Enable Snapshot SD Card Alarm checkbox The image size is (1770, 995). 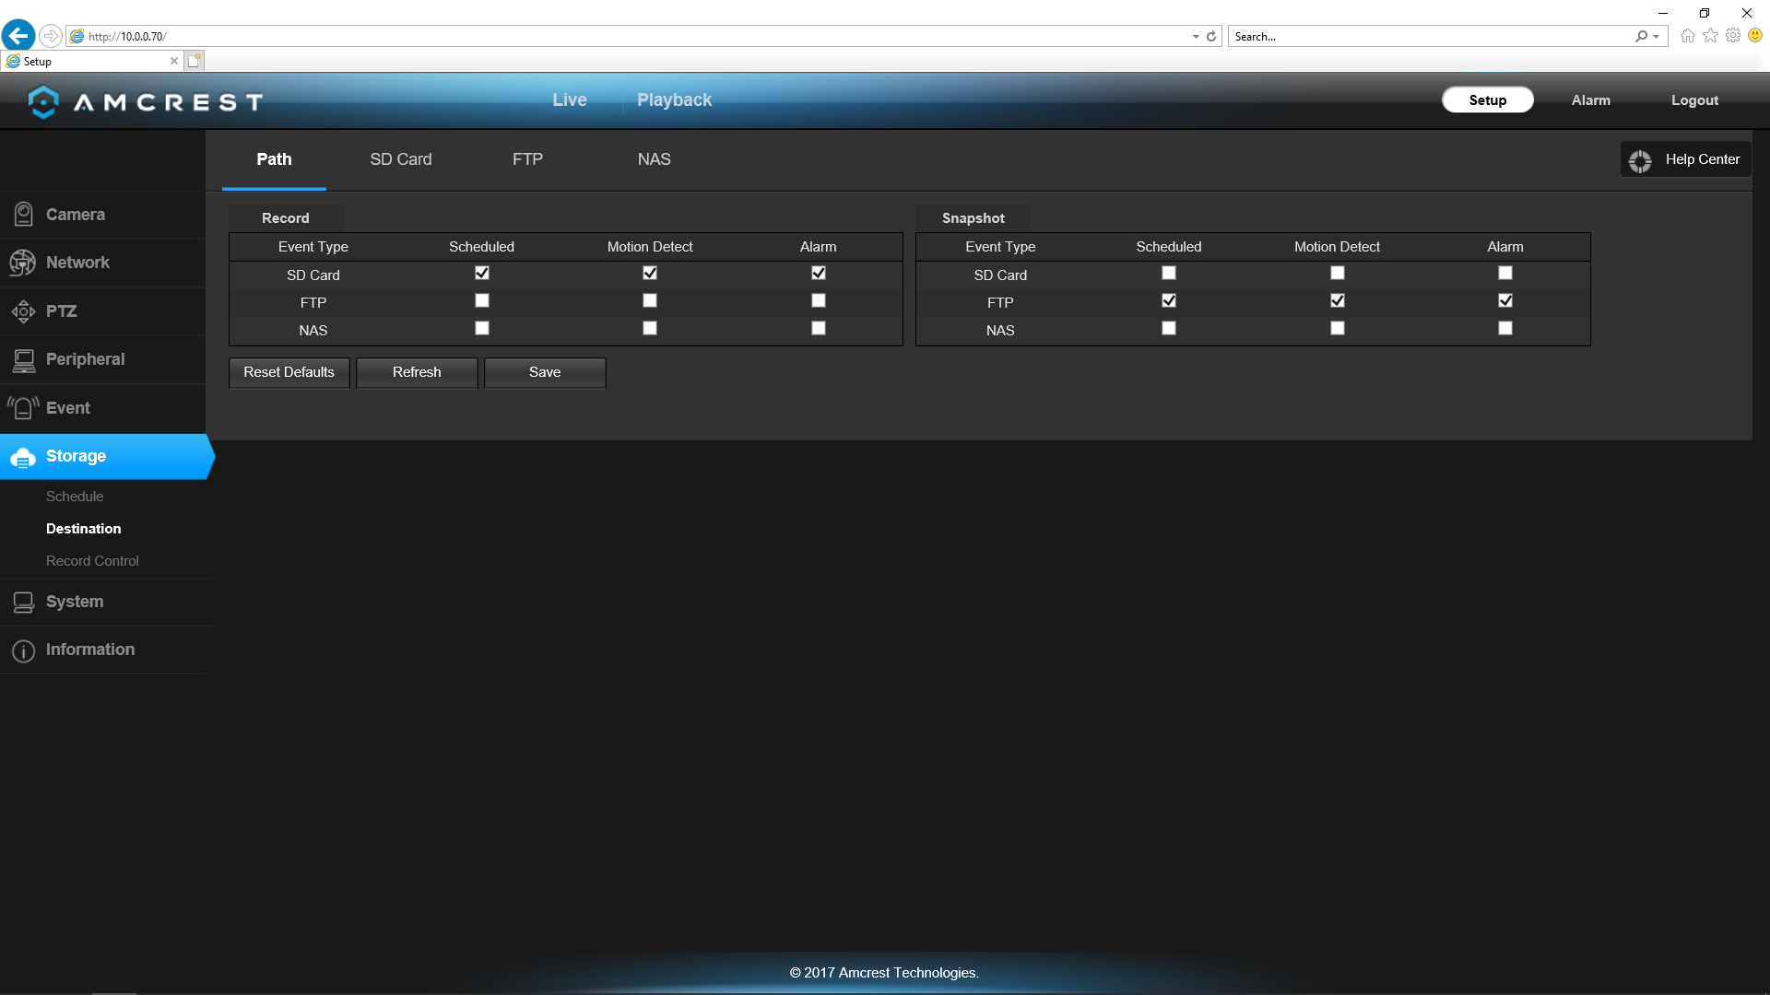1505,274
